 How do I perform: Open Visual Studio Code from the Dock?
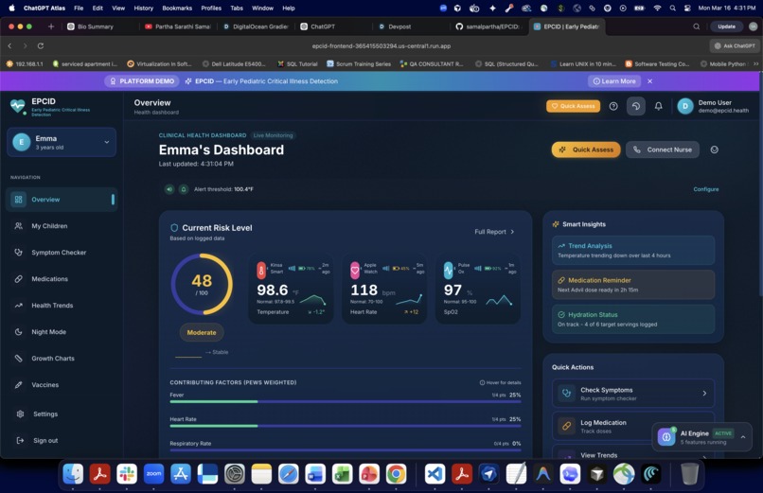435,473
